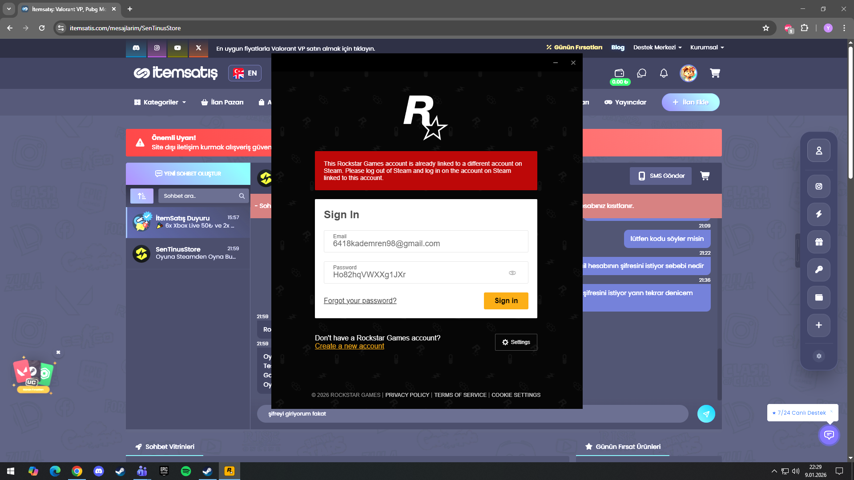Click the Sohbet ara search field
The width and height of the screenshot is (854, 480).
(203, 196)
